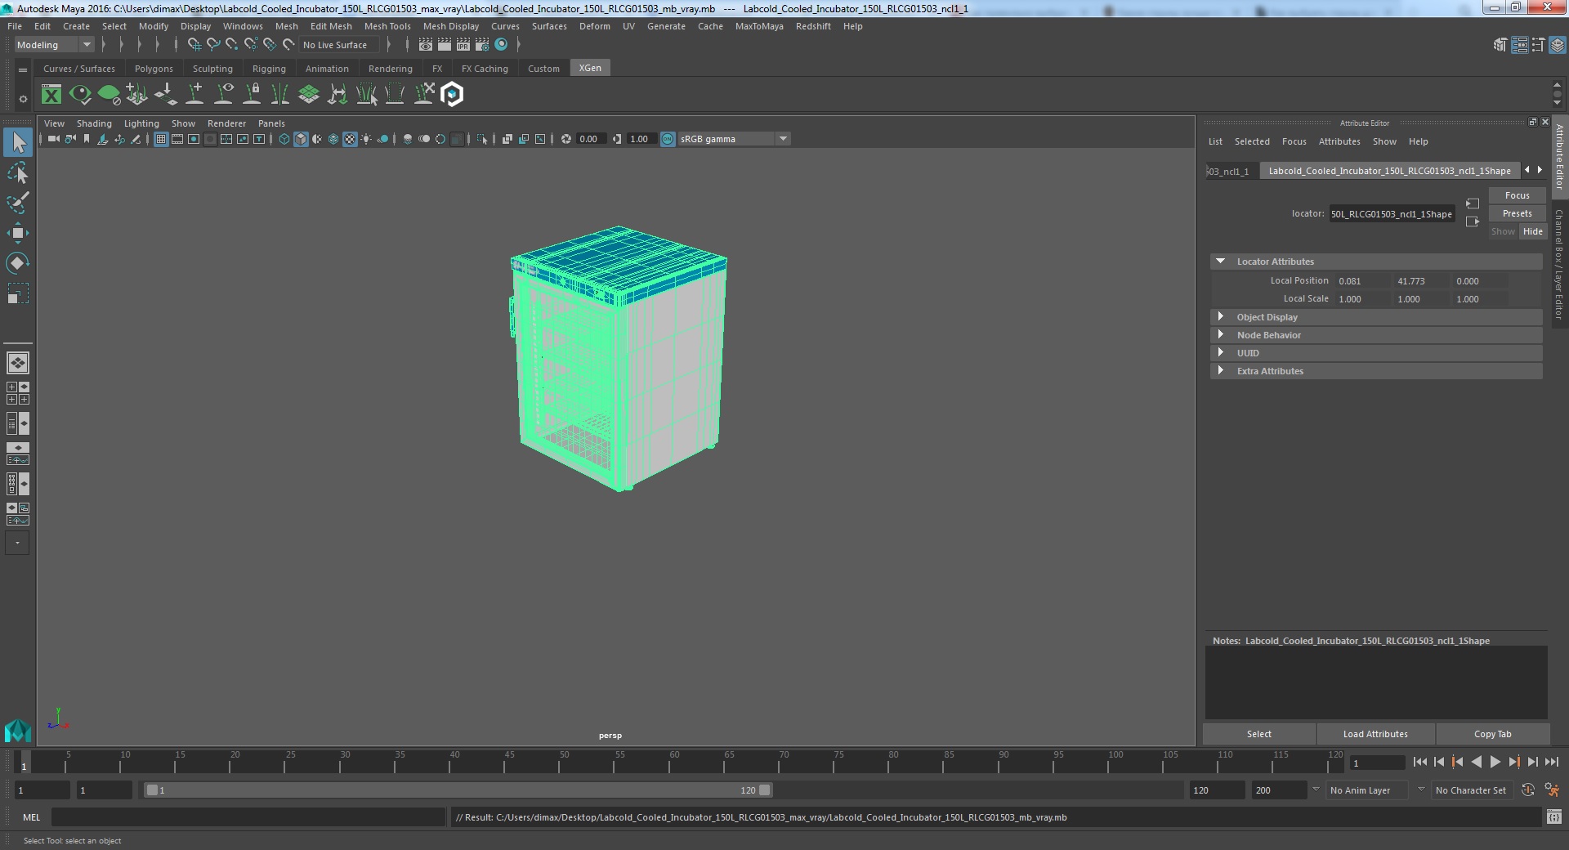
Task: Play the animation forwards
Action: point(1495,762)
